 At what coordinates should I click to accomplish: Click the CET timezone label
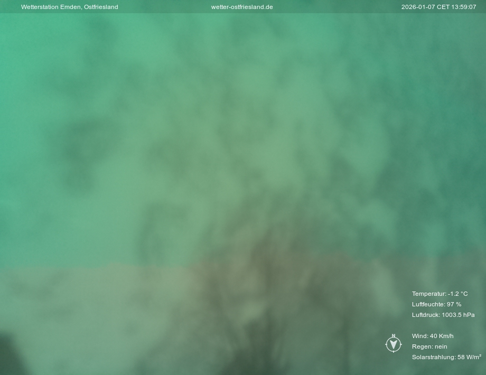(443, 7)
